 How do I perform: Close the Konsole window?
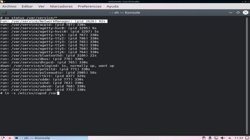tap(246, 12)
